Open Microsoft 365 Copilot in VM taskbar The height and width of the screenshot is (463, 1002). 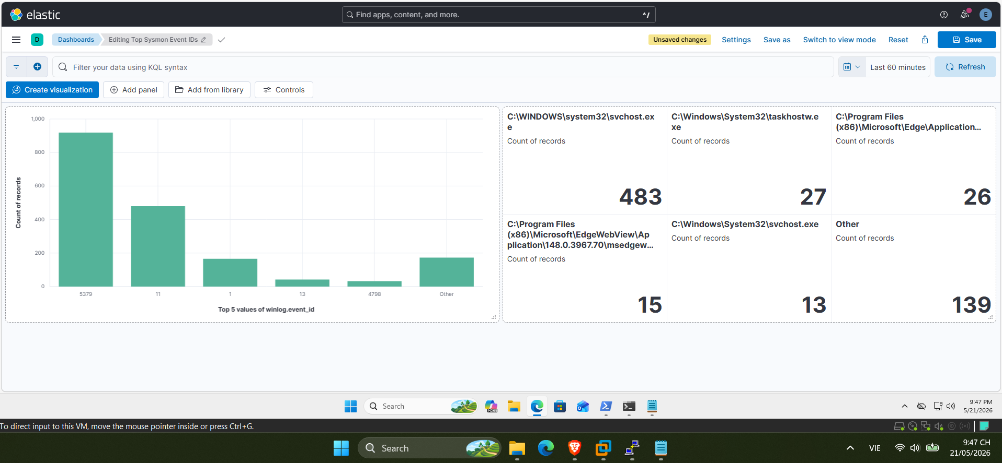(491, 406)
